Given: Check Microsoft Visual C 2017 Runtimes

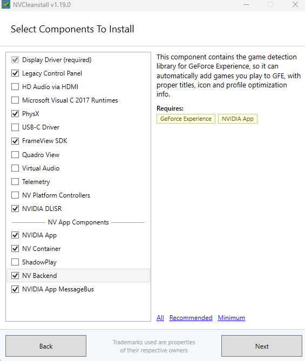Looking at the screenshot, I should tap(15, 100).
